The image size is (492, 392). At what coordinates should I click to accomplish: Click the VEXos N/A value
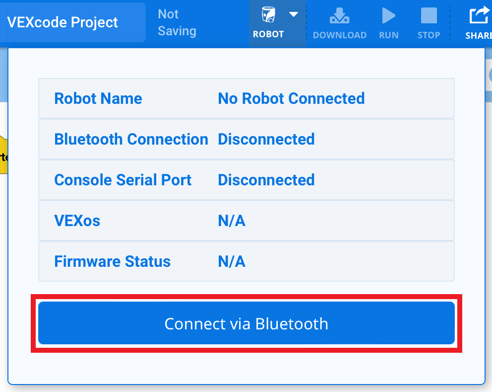232,221
